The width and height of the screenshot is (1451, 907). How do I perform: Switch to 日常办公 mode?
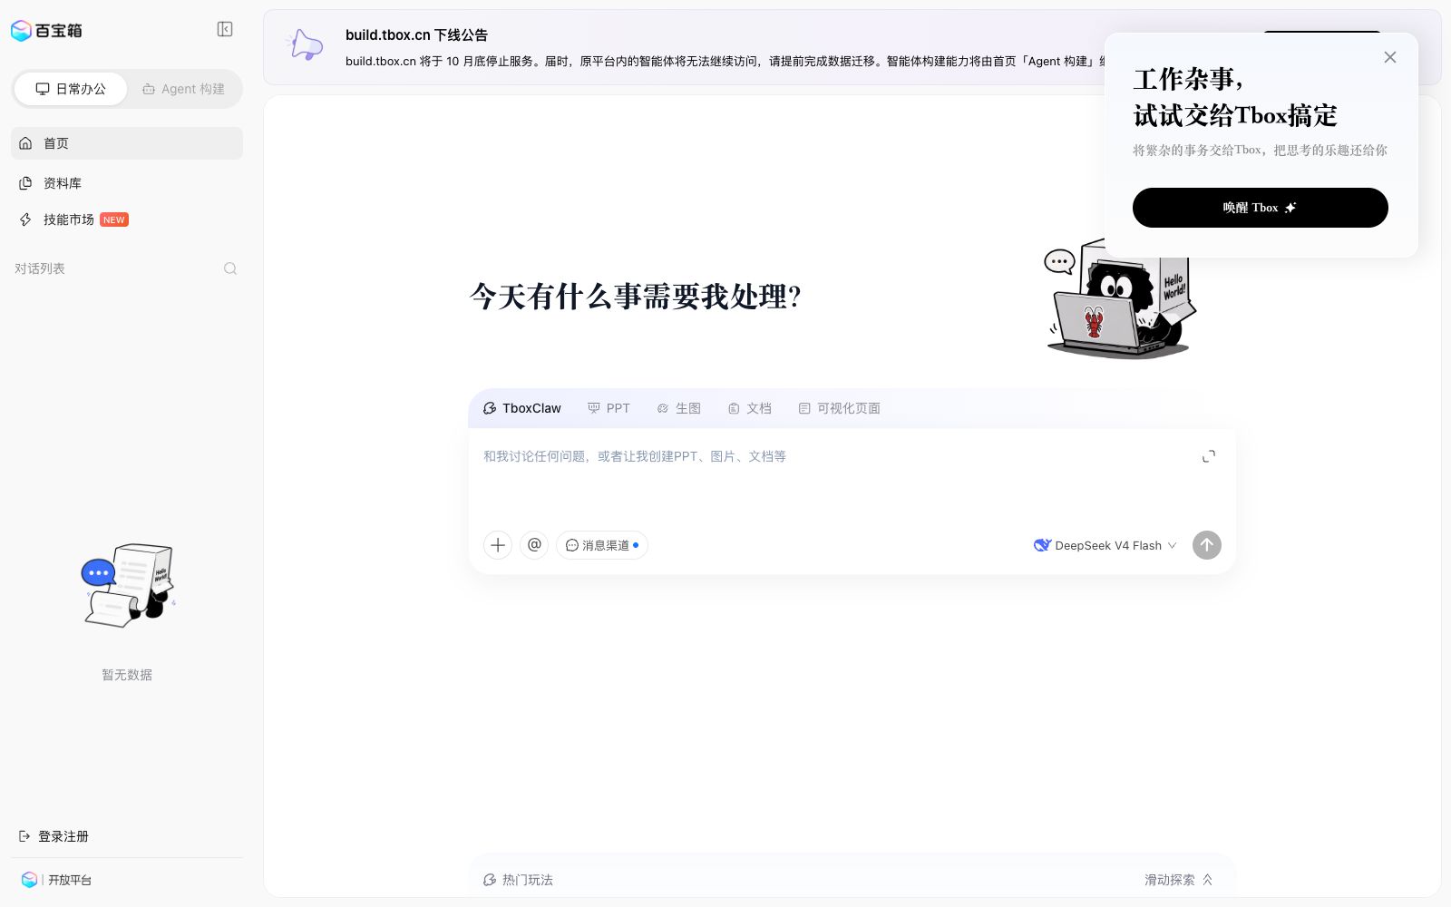pos(71,89)
